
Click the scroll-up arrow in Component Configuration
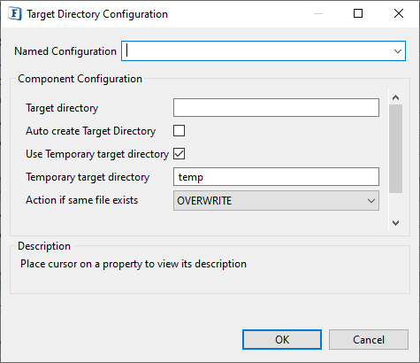[x=395, y=97]
